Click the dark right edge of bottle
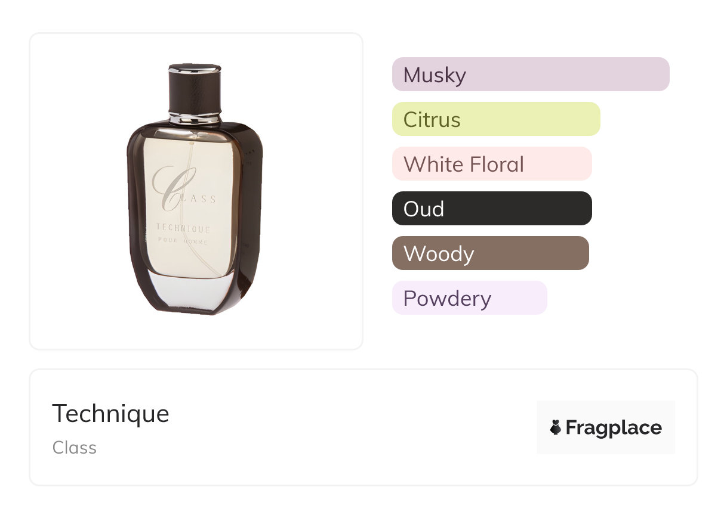This screenshot has width=727, height=515. click(251, 209)
